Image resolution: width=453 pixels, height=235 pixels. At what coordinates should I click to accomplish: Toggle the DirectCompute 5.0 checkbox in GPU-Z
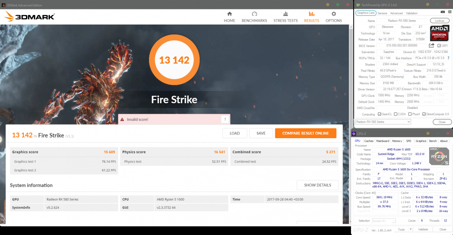coord(424,114)
